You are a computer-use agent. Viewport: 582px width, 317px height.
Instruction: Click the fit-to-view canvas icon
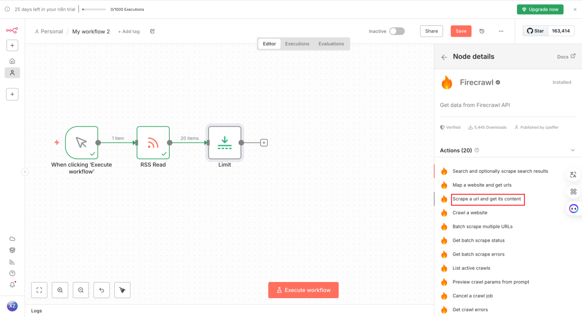pyautogui.click(x=39, y=290)
